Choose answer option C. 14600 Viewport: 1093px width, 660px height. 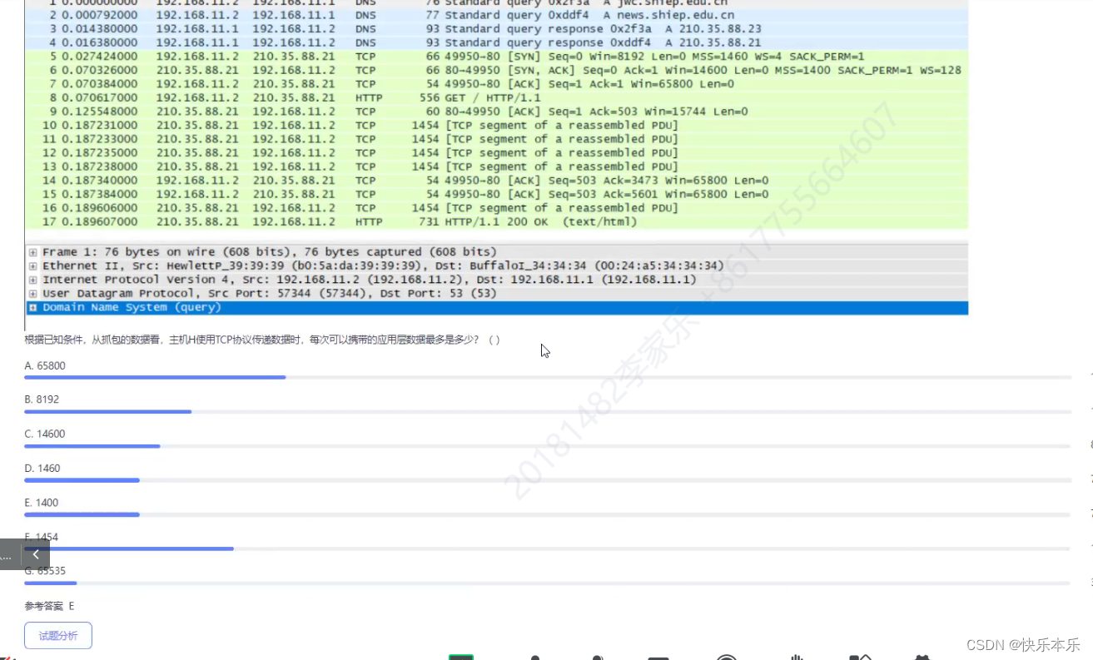pos(45,434)
